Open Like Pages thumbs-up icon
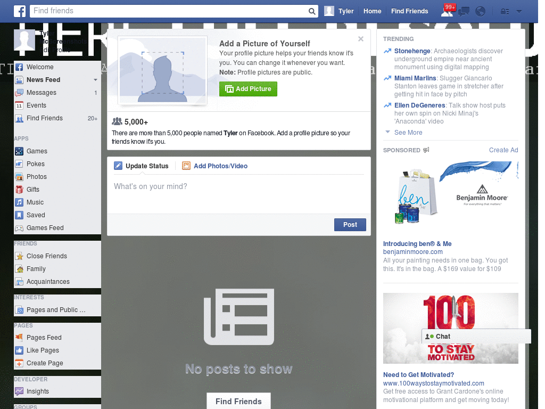Viewport: 545px width, 409px height. pyautogui.click(x=19, y=350)
